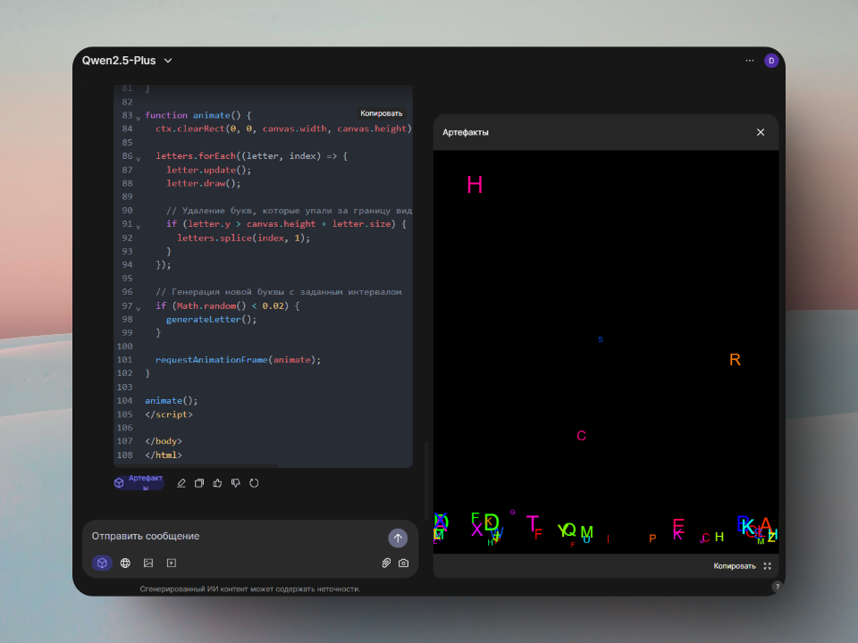Open the Артефакты chip below code
The width and height of the screenshot is (858, 643).
coord(139,483)
